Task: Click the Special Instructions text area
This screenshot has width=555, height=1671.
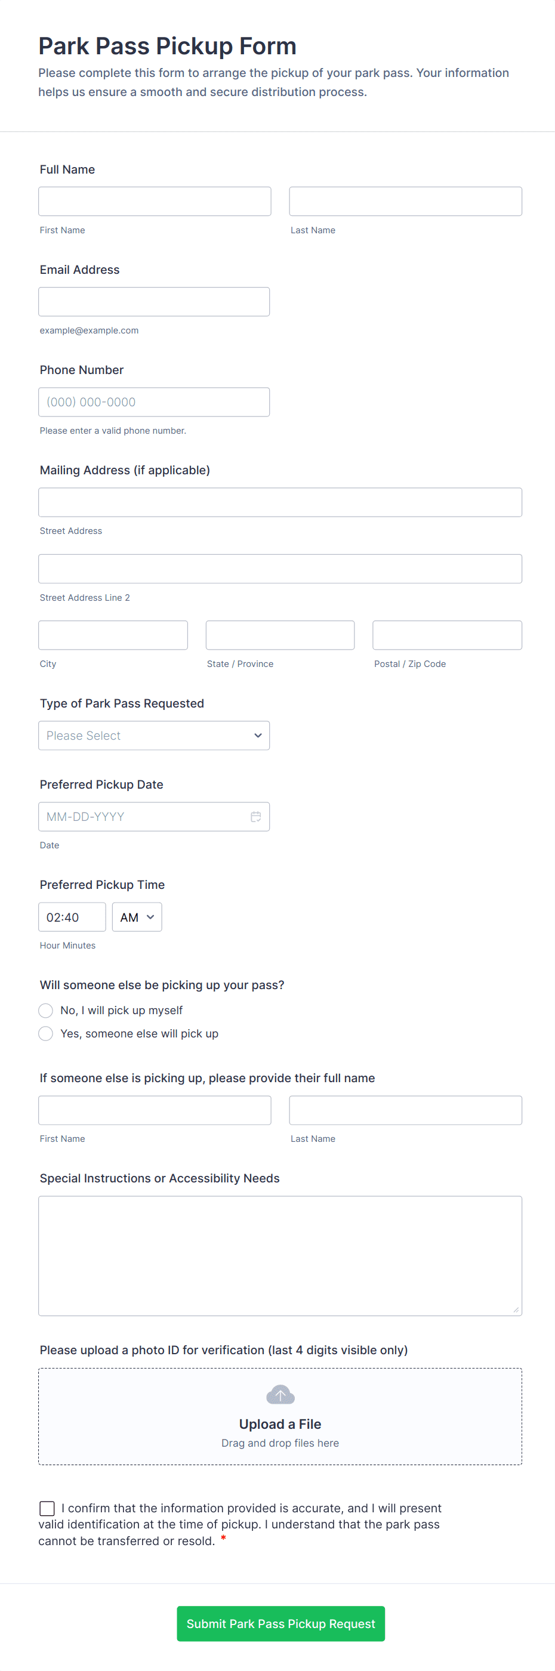Action: (x=280, y=1256)
